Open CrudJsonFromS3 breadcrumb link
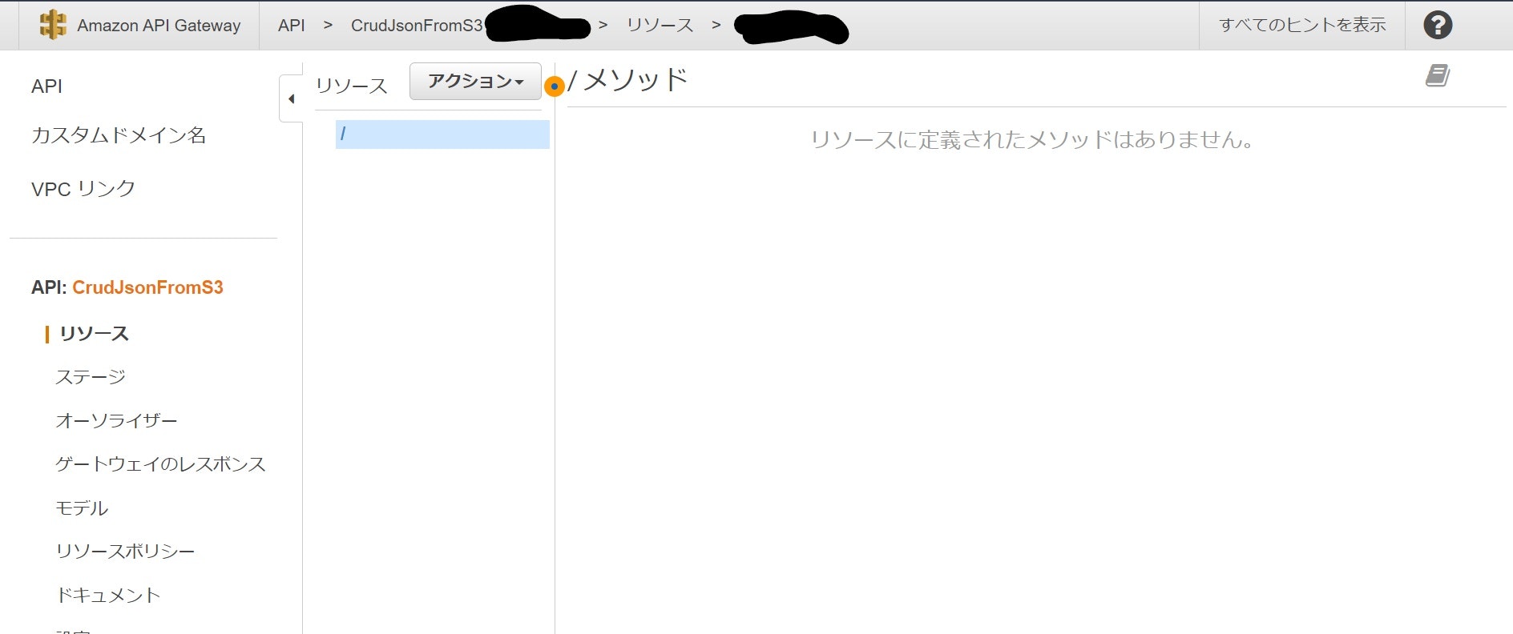 [417, 26]
